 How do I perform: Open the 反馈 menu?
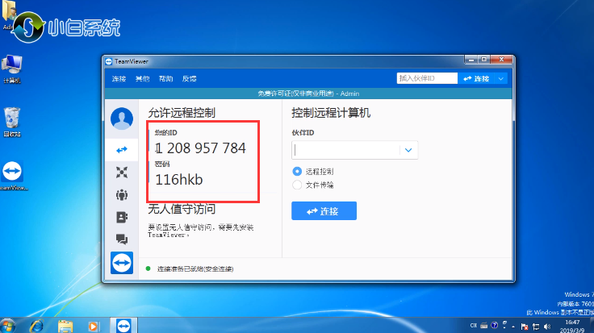pos(190,79)
